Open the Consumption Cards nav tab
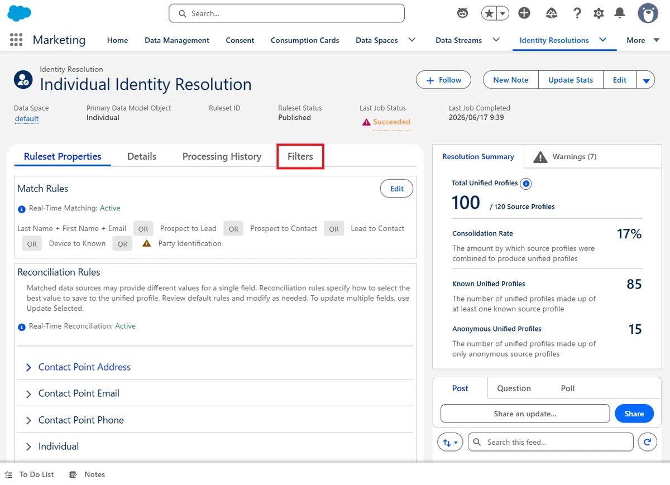Screen dimensions: 670x485 305,40
